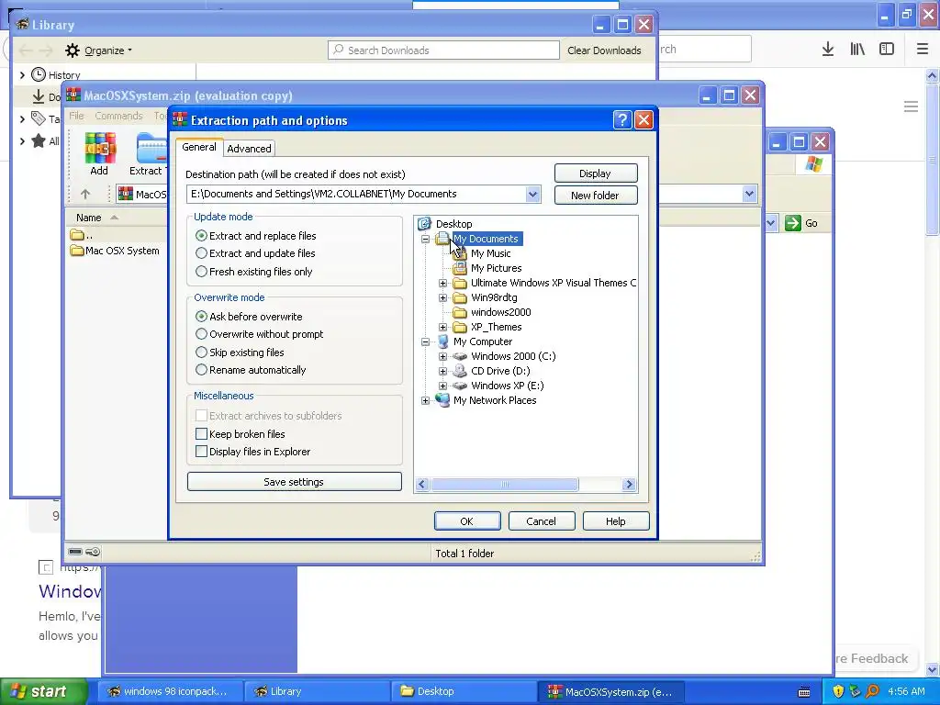The height and width of the screenshot is (705, 940).
Task: Click the History clock icon in Library
Action: [39, 74]
